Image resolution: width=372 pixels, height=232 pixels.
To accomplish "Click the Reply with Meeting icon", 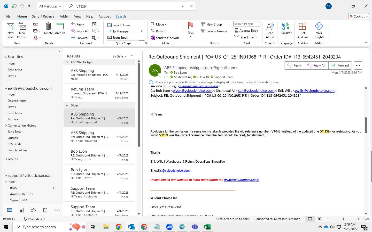I will pyautogui.click(x=94, y=24).
